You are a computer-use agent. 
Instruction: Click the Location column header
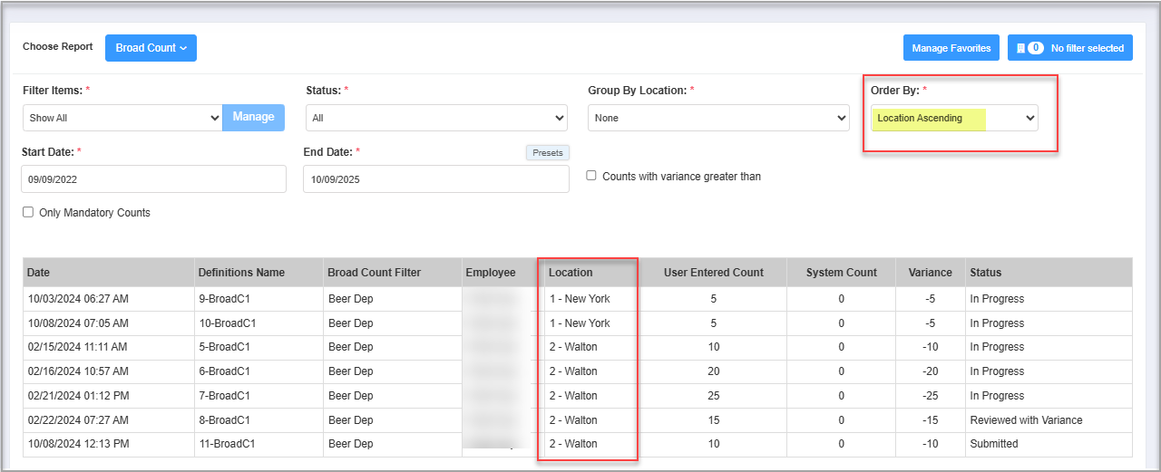[571, 273]
